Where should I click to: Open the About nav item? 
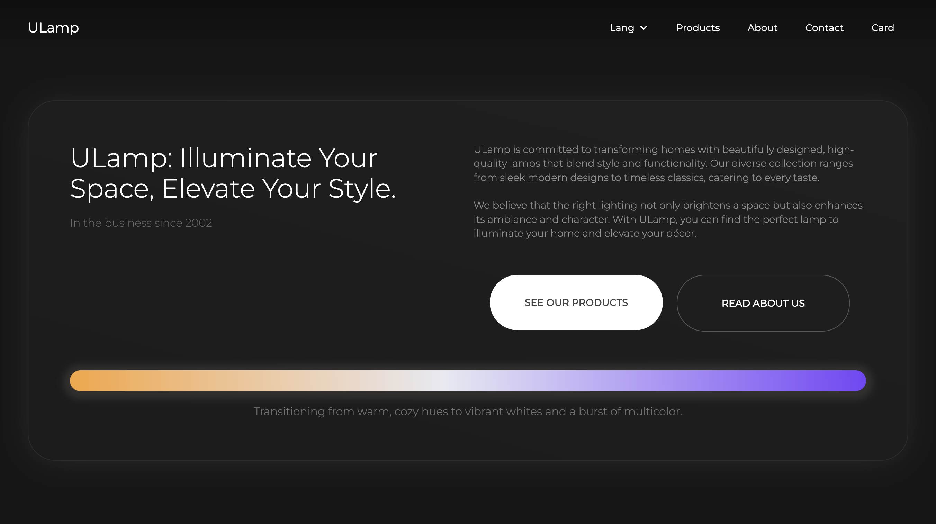(762, 28)
